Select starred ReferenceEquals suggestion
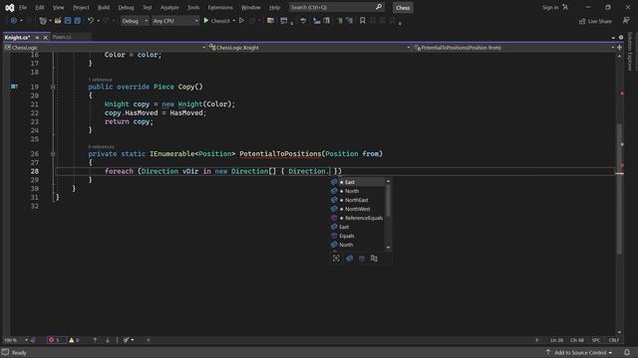The height and width of the screenshot is (358, 638). [357, 218]
